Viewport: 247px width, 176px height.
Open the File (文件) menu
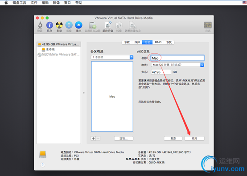tap(34, 3)
